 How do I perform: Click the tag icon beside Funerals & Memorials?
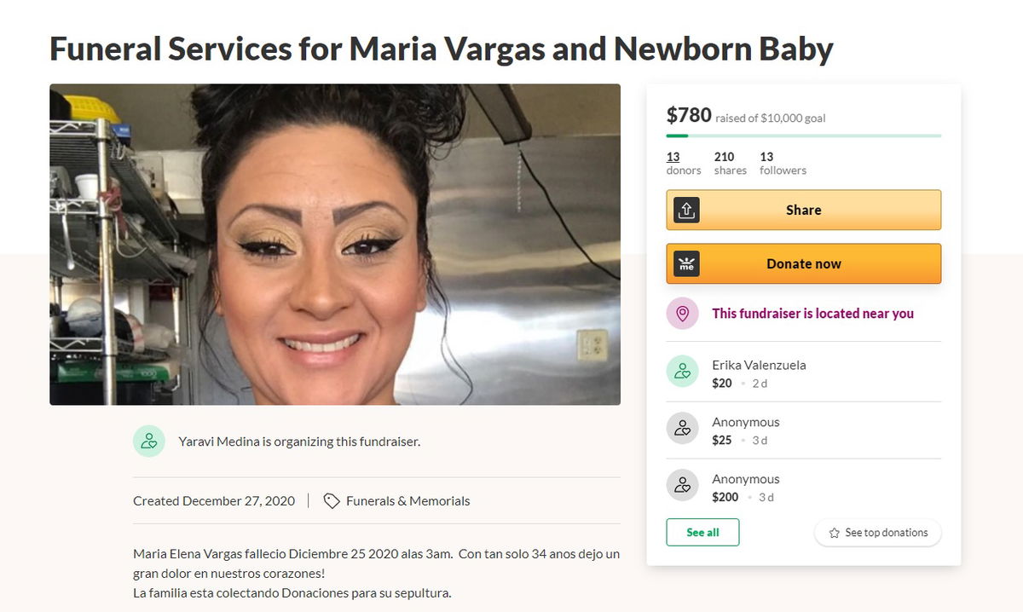[332, 501]
